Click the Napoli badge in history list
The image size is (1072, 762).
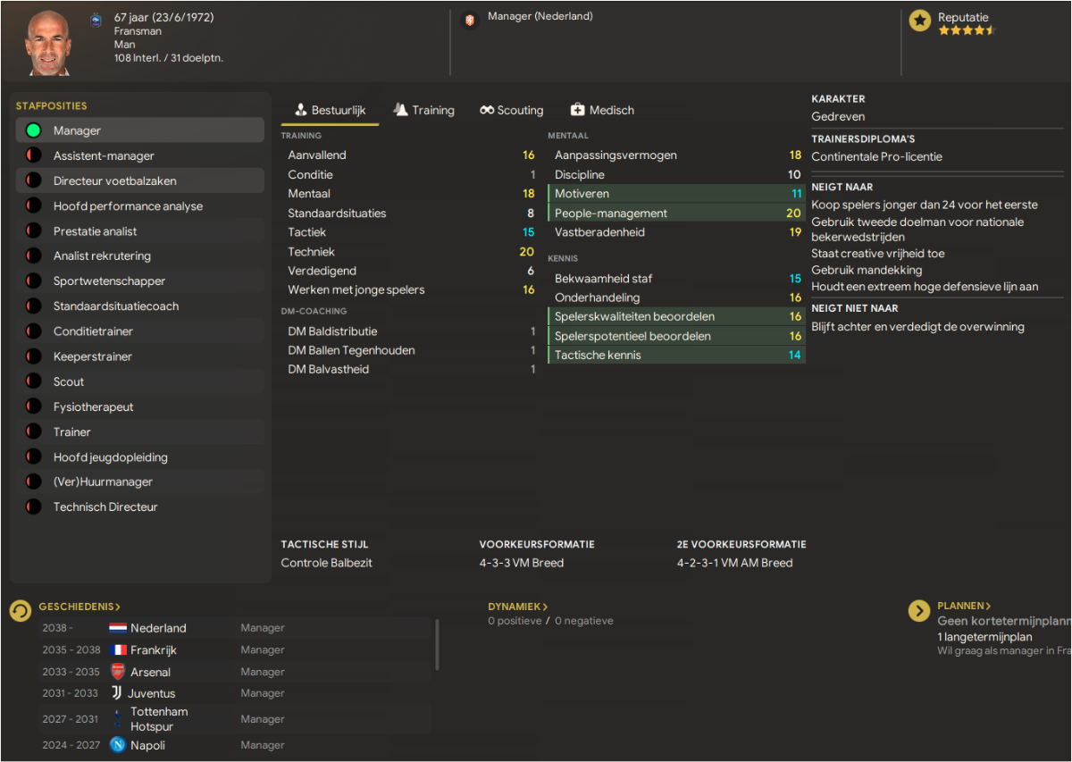click(x=118, y=744)
